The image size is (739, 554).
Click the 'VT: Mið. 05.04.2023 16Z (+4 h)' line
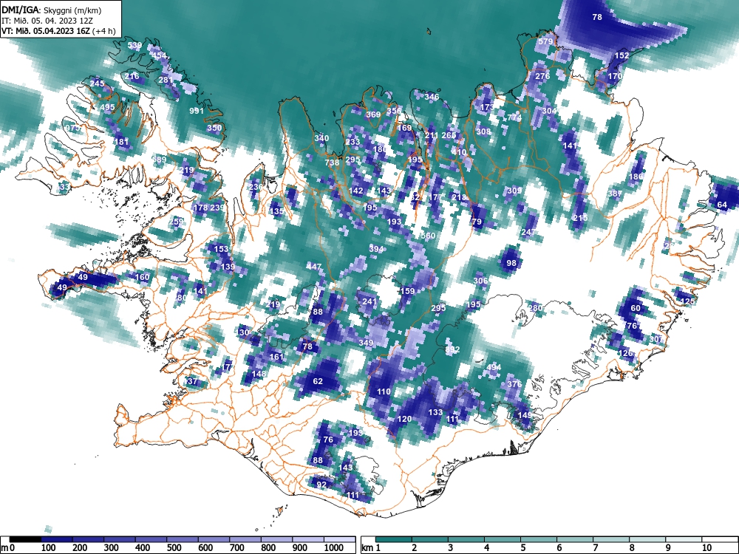58,32
